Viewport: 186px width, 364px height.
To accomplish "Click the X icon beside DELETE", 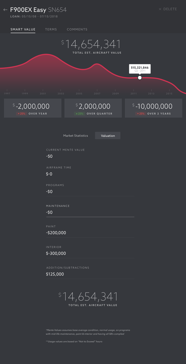I will tap(160, 9).
